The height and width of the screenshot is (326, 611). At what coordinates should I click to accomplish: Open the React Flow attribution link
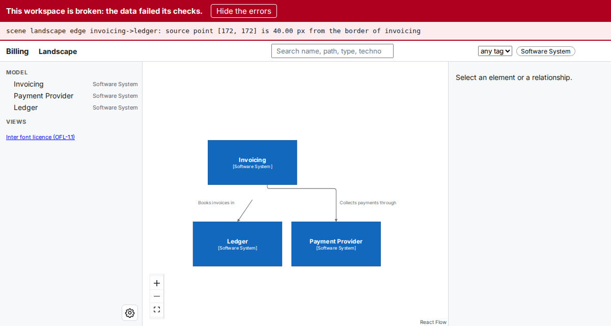(x=433, y=322)
